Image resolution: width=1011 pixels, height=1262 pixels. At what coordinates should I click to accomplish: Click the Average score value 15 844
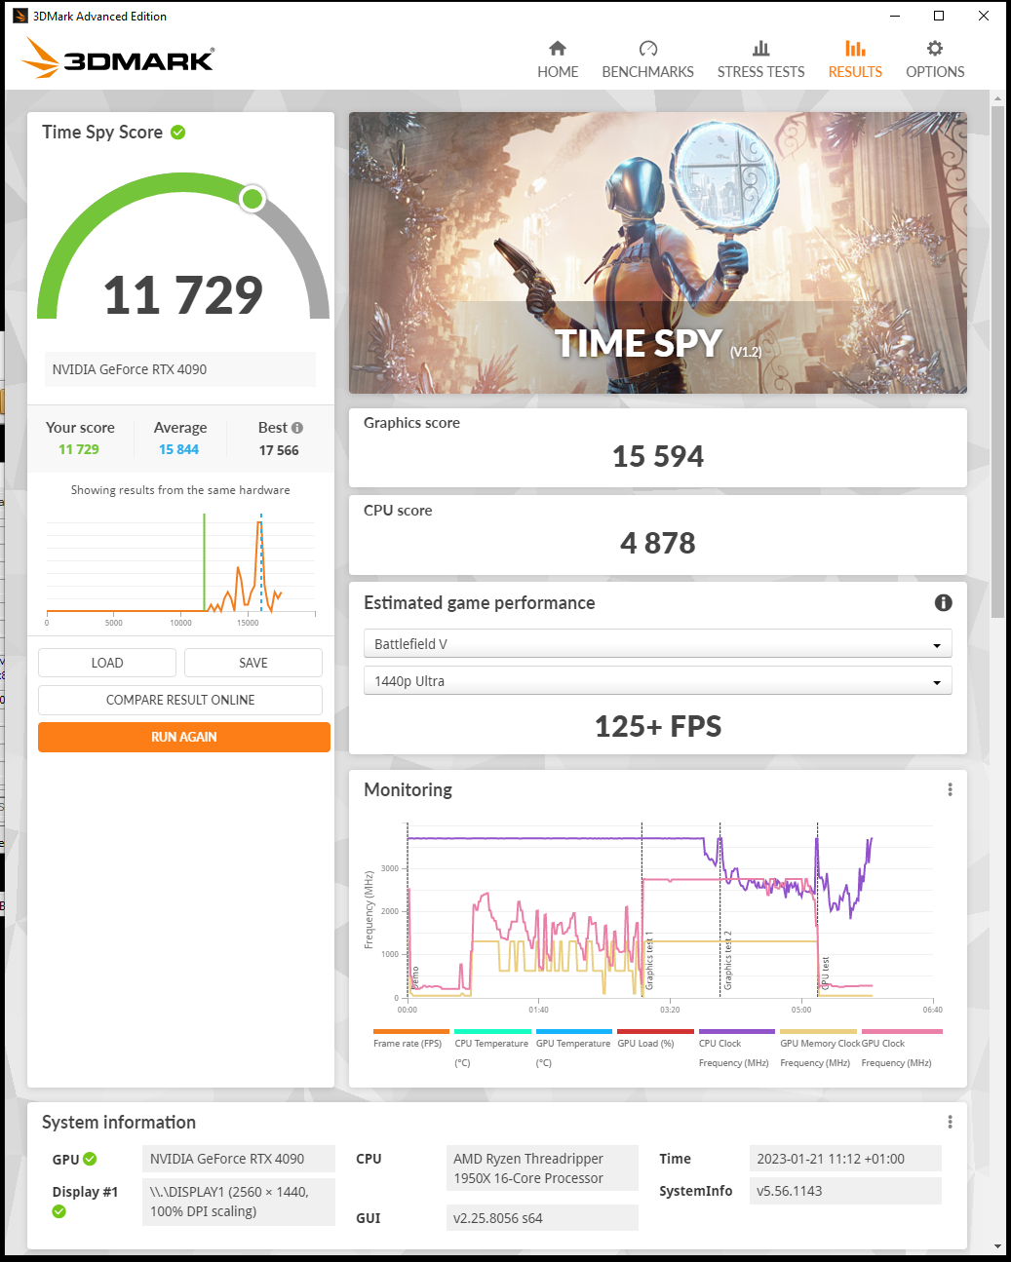(x=178, y=449)
